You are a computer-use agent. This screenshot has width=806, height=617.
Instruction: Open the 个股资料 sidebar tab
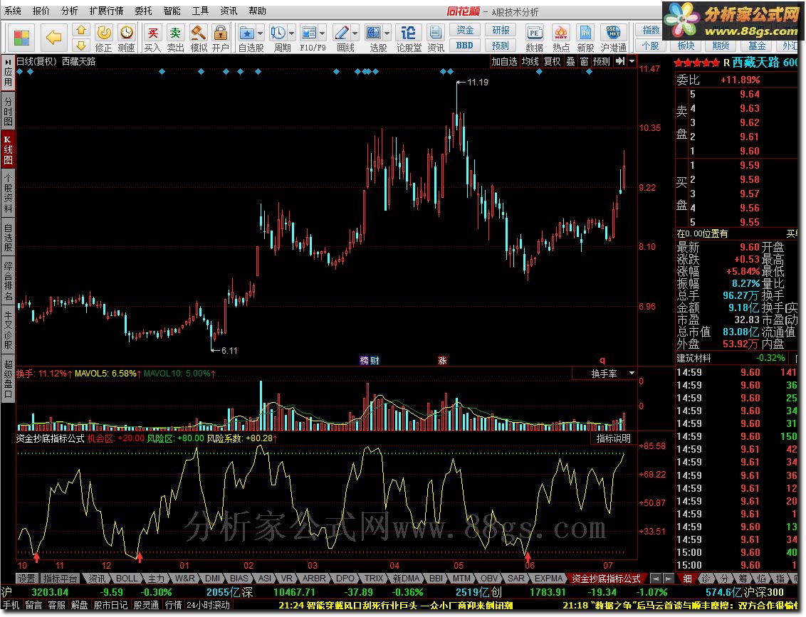click(x=9, y=193)
